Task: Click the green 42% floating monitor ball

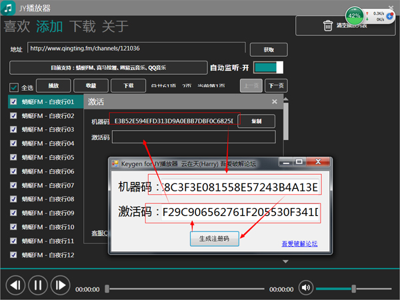Action: (x=355, y=16)
